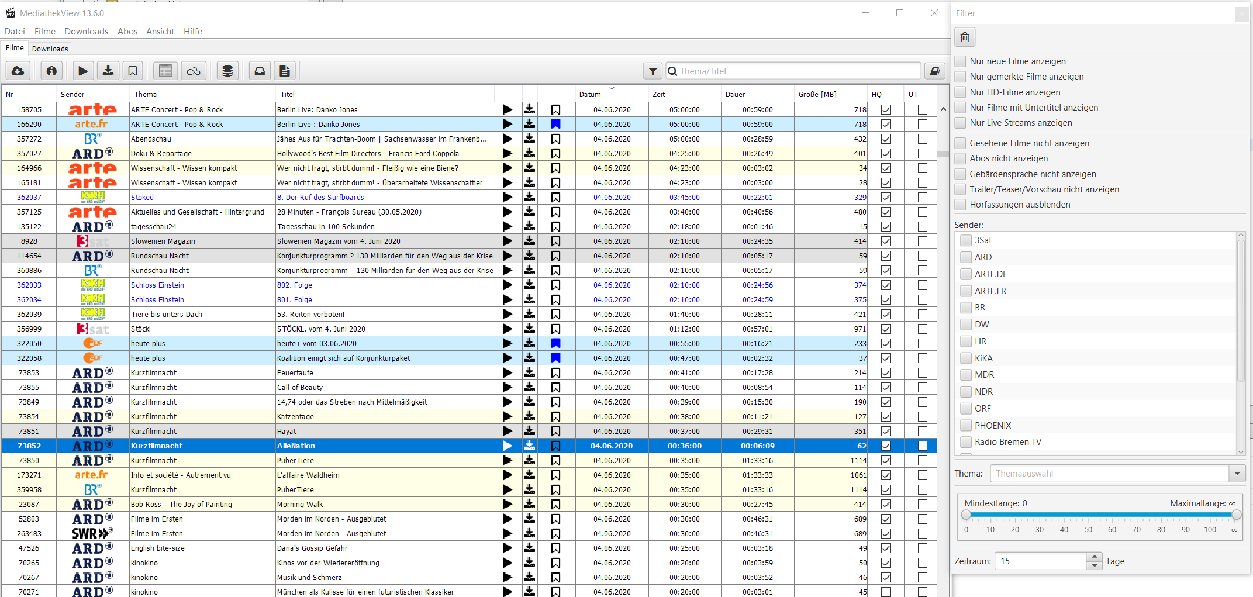Click the cloud download film list icon
1253x597 pixels.
tap(18, 71)
